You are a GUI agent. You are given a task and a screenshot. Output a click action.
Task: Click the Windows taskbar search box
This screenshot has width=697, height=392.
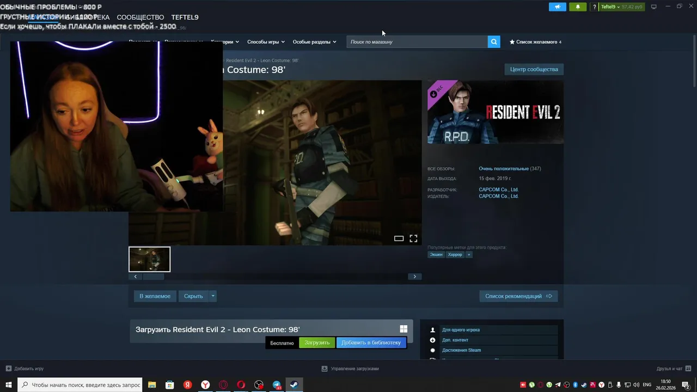click(80, 385)
